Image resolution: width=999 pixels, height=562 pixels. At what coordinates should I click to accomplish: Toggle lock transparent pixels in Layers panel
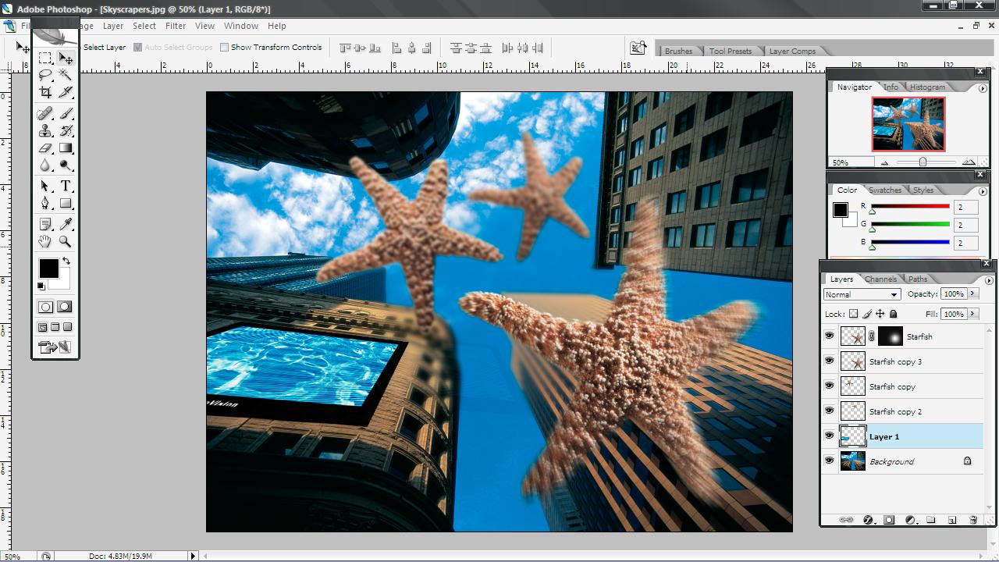[853, 314]
